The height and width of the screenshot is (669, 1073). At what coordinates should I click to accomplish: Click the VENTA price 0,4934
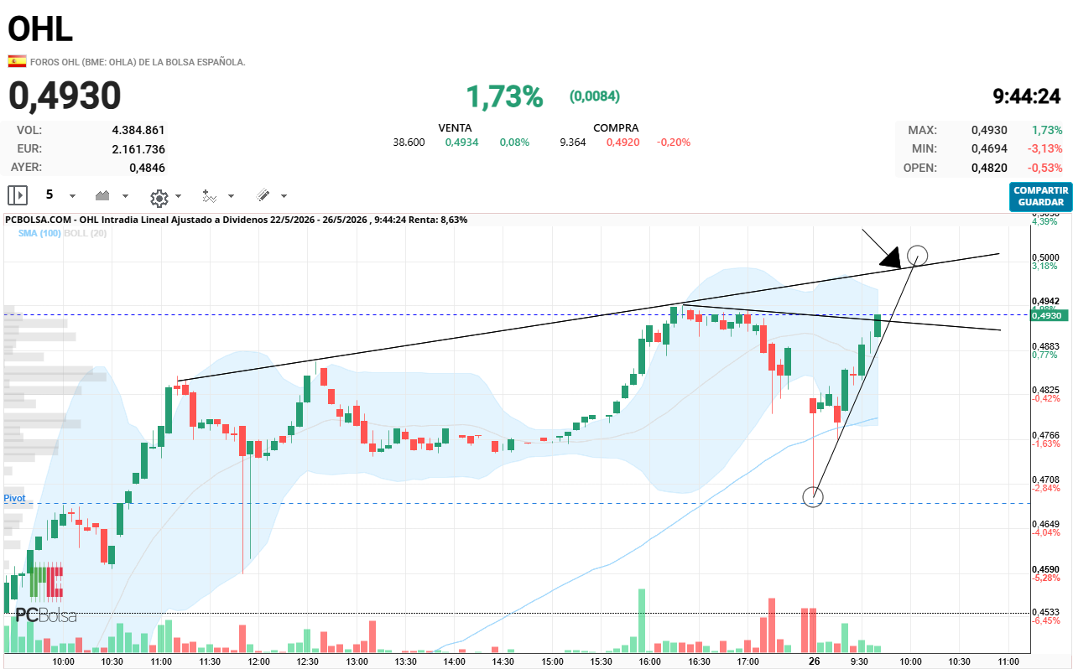461,142
